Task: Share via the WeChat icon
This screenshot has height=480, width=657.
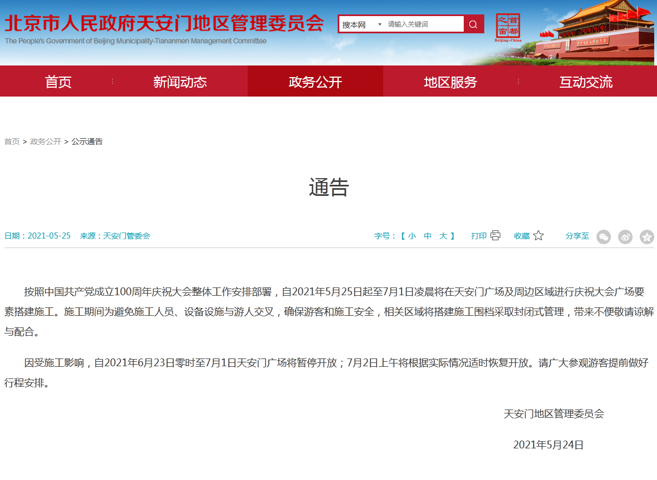Action: coord(603,237)
